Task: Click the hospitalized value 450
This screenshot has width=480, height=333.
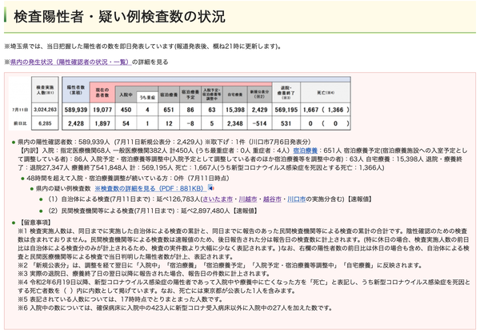Action: coord(126,110)
